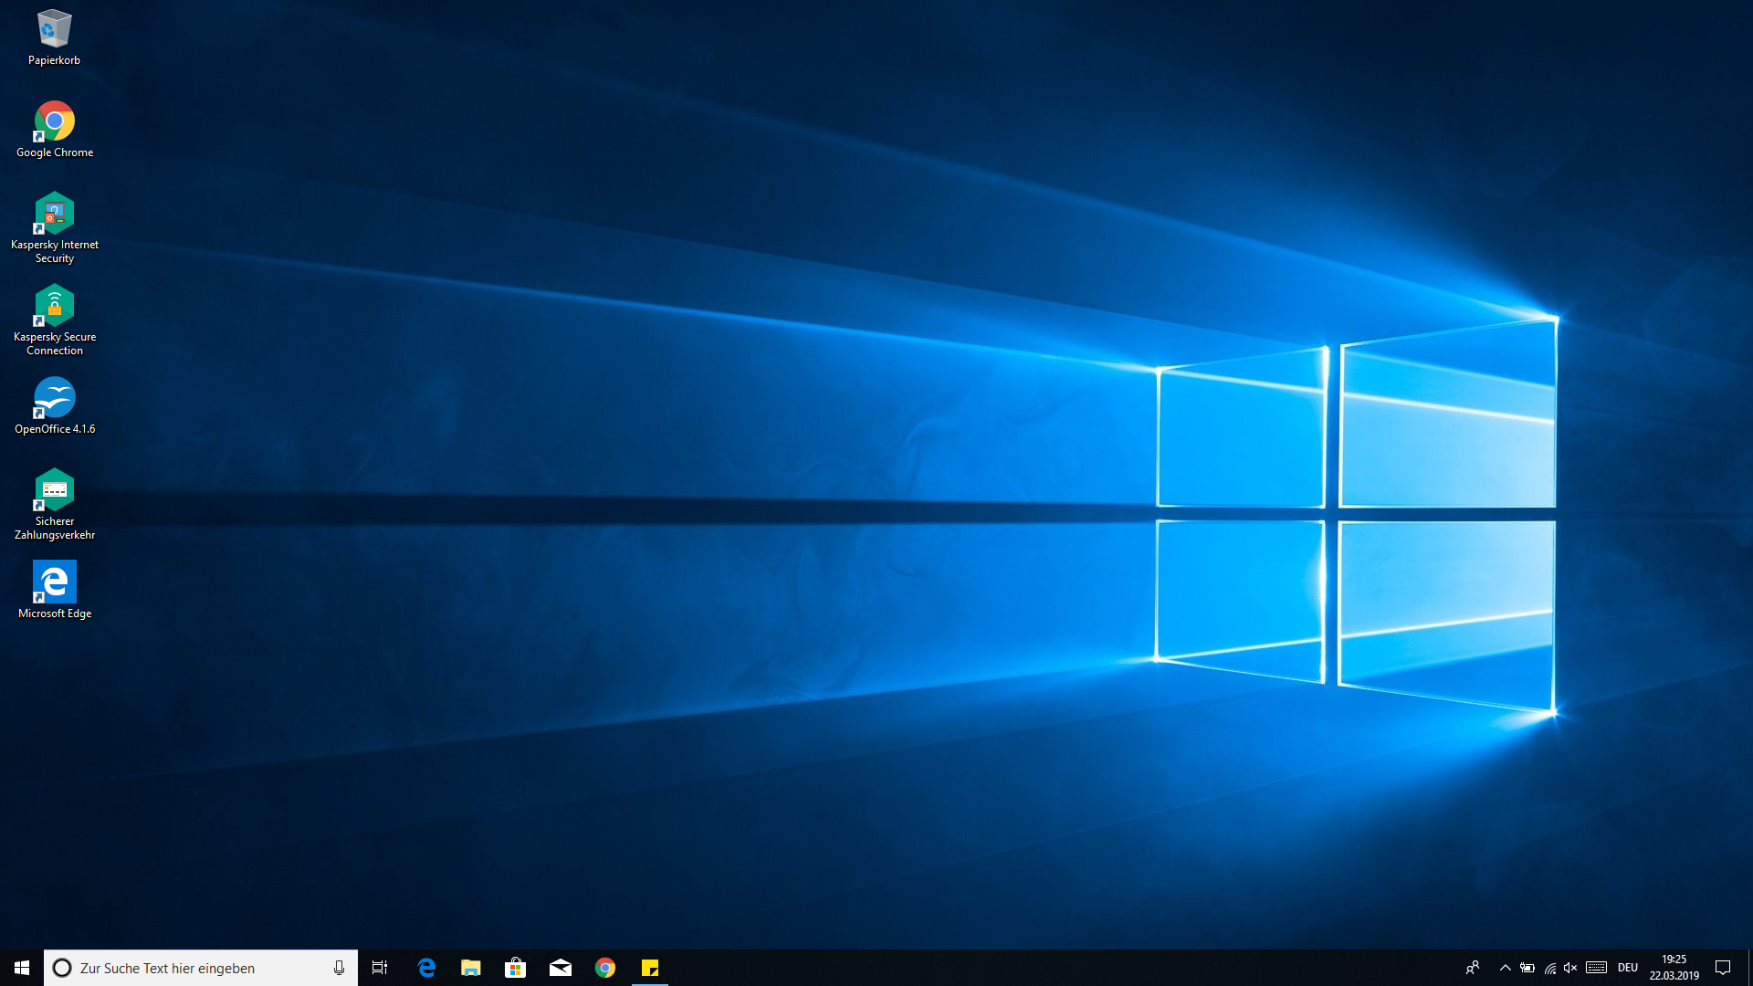Unmute the muted volume speaker icon
1753x986 pixels.
[1570, 968]
